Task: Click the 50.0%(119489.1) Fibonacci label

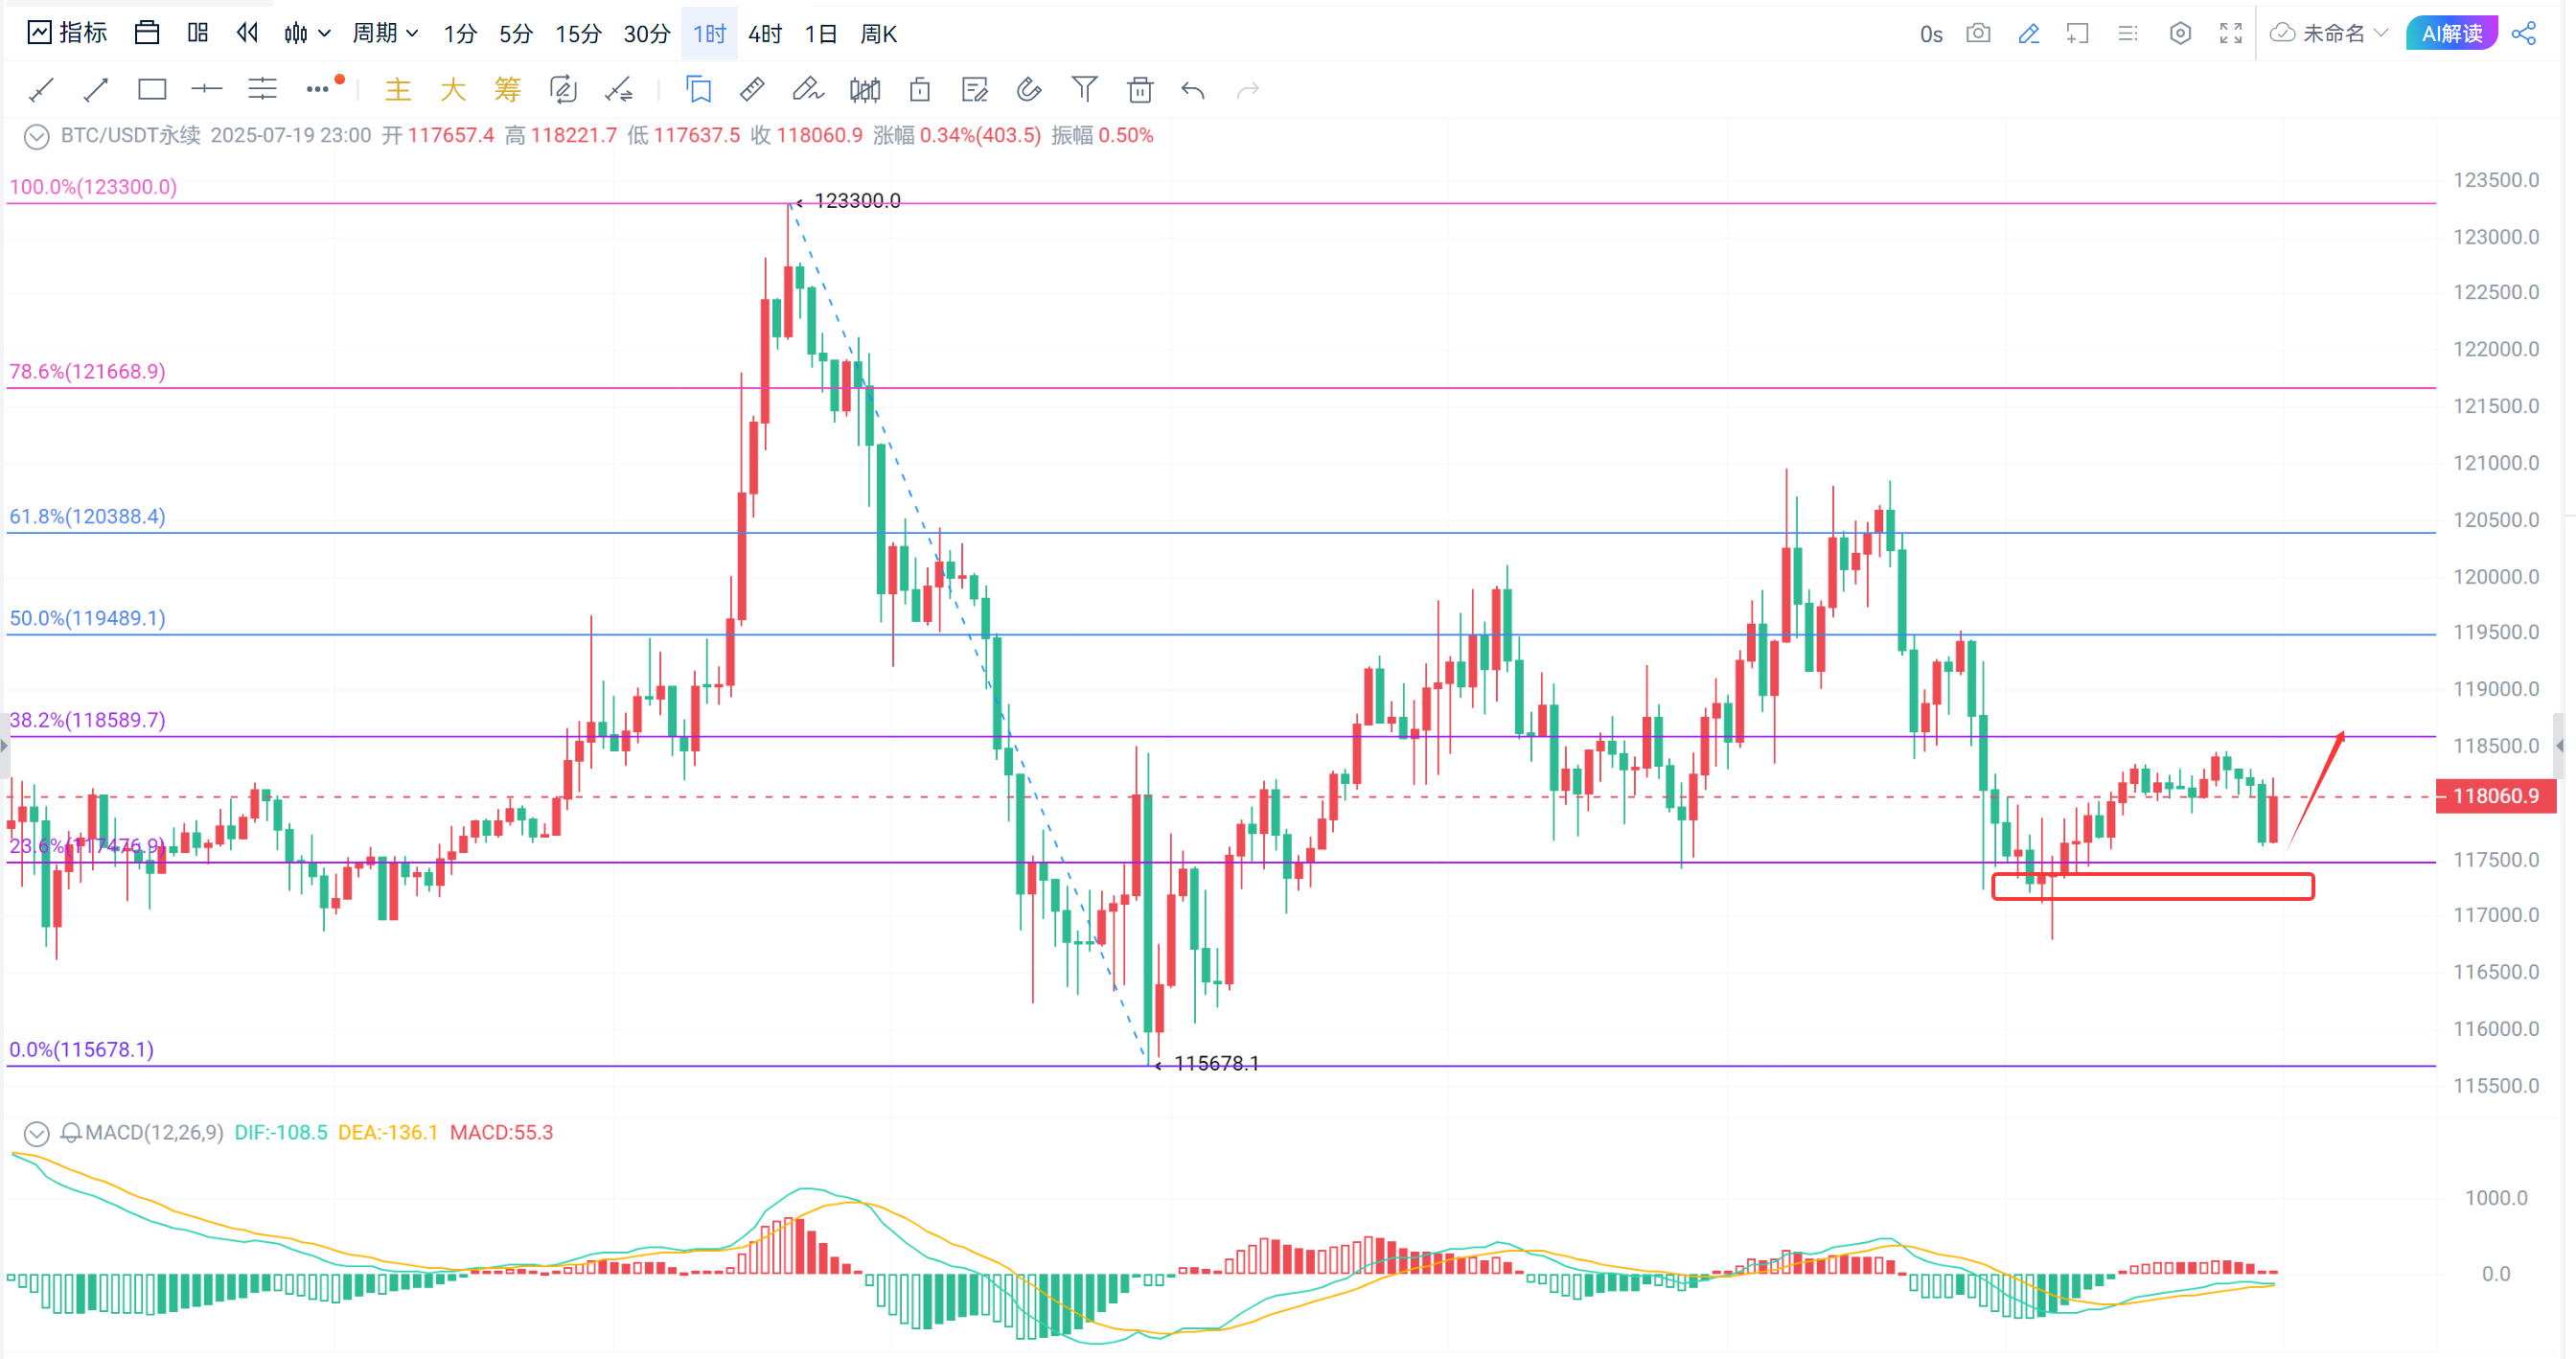Action: click(87, 619)
